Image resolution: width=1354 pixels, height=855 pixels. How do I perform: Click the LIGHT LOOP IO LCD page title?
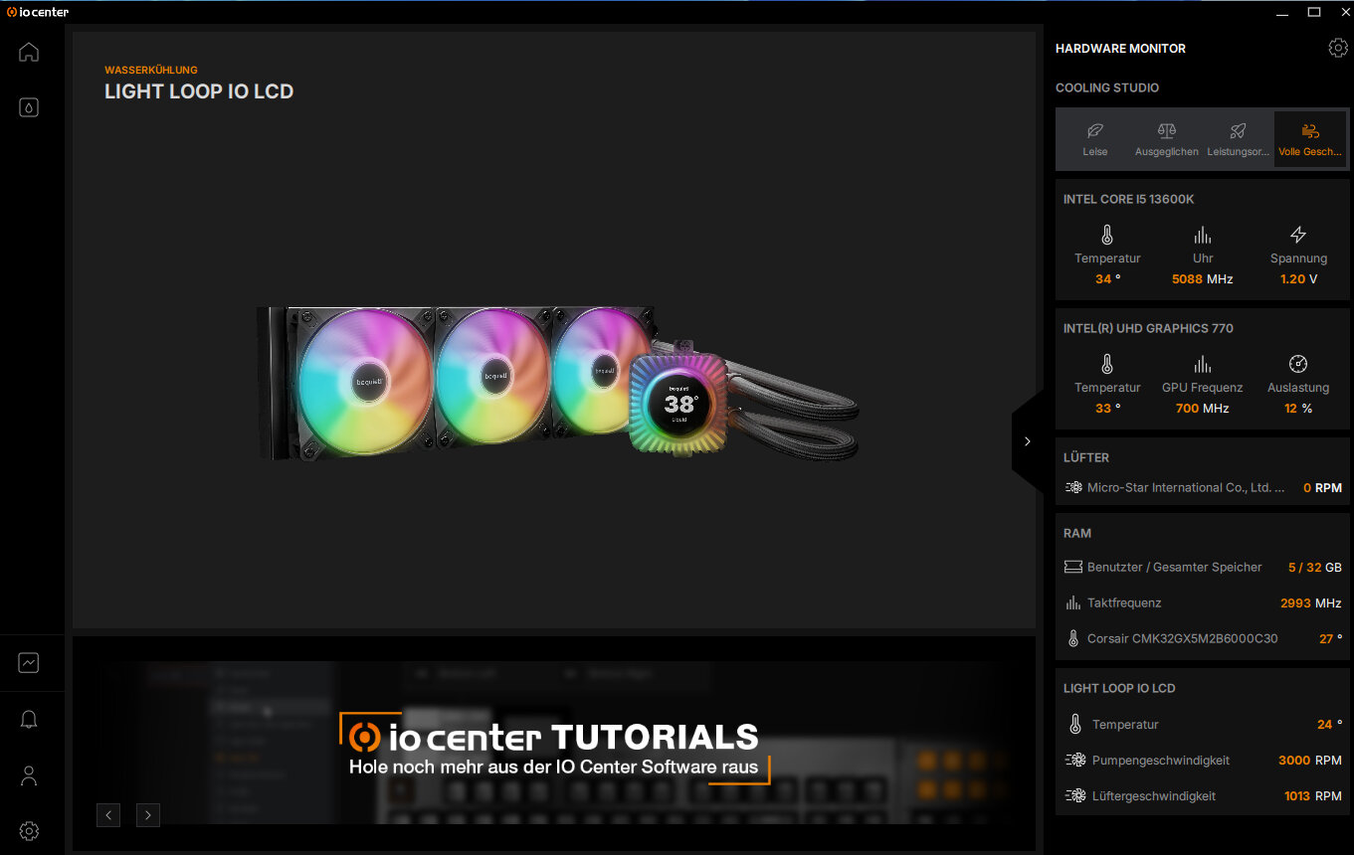click(199, 91)
